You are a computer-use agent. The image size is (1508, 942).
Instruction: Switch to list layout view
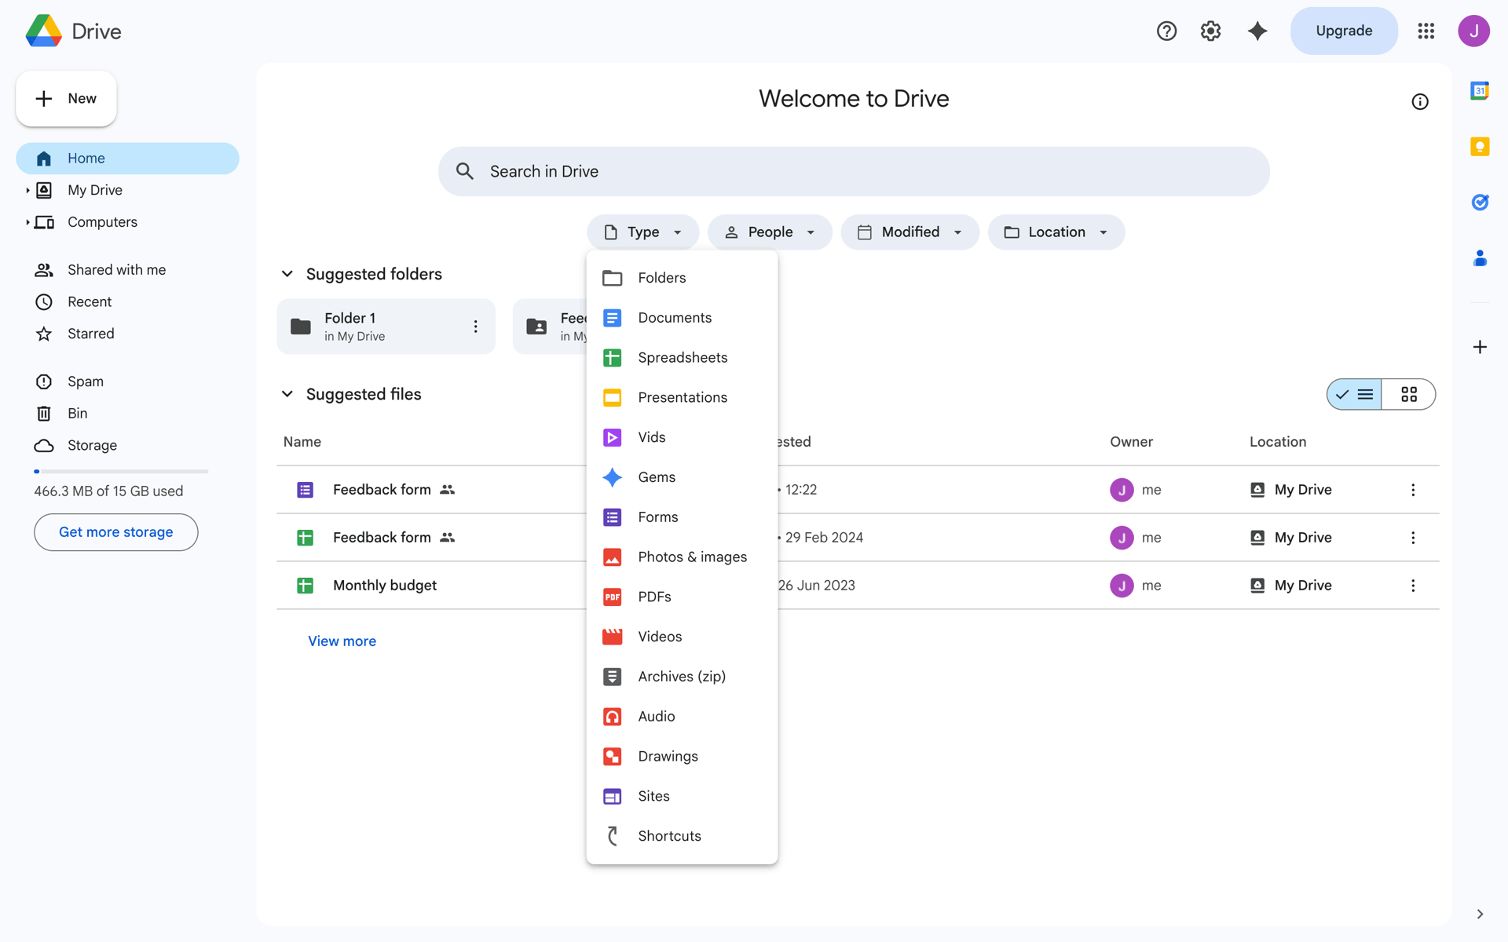click(x=1355, y=394)
